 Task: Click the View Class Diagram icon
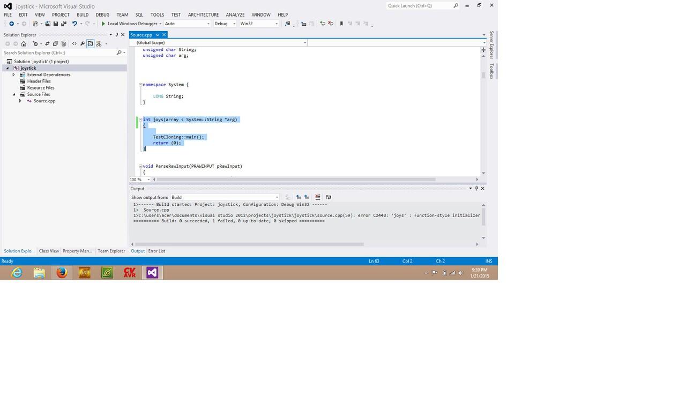tap(99, 44)
